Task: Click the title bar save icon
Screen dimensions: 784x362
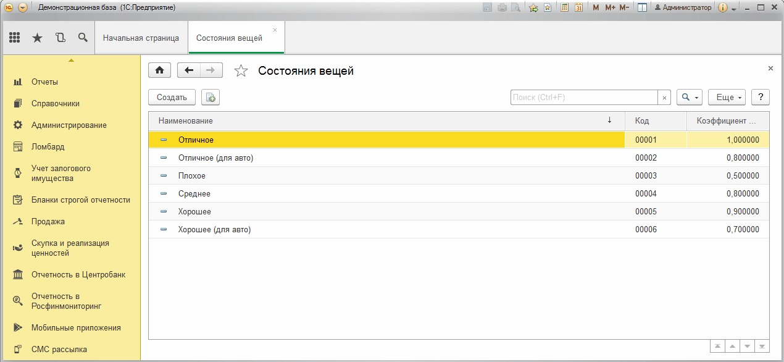Action: pyautogui.click(x=487, y=8)
